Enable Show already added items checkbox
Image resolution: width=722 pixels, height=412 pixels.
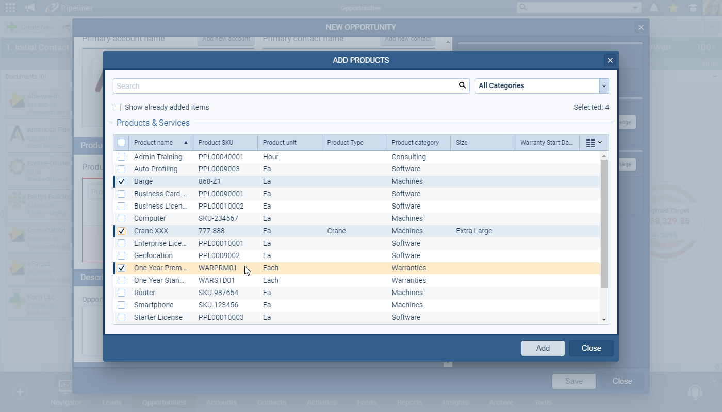click(x=117, y=107)
